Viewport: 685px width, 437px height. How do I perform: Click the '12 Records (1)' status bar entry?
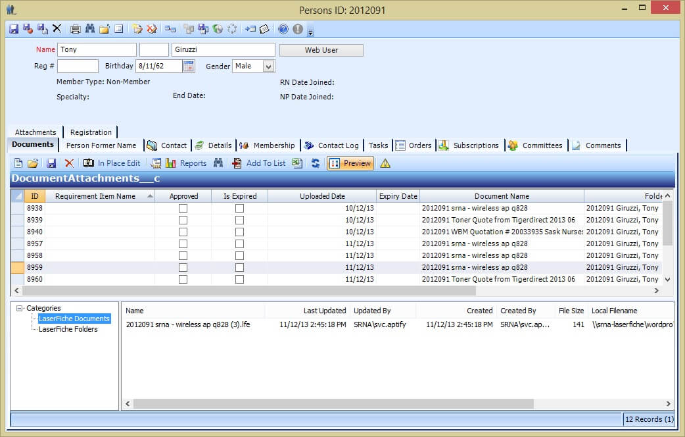(650, 419)
